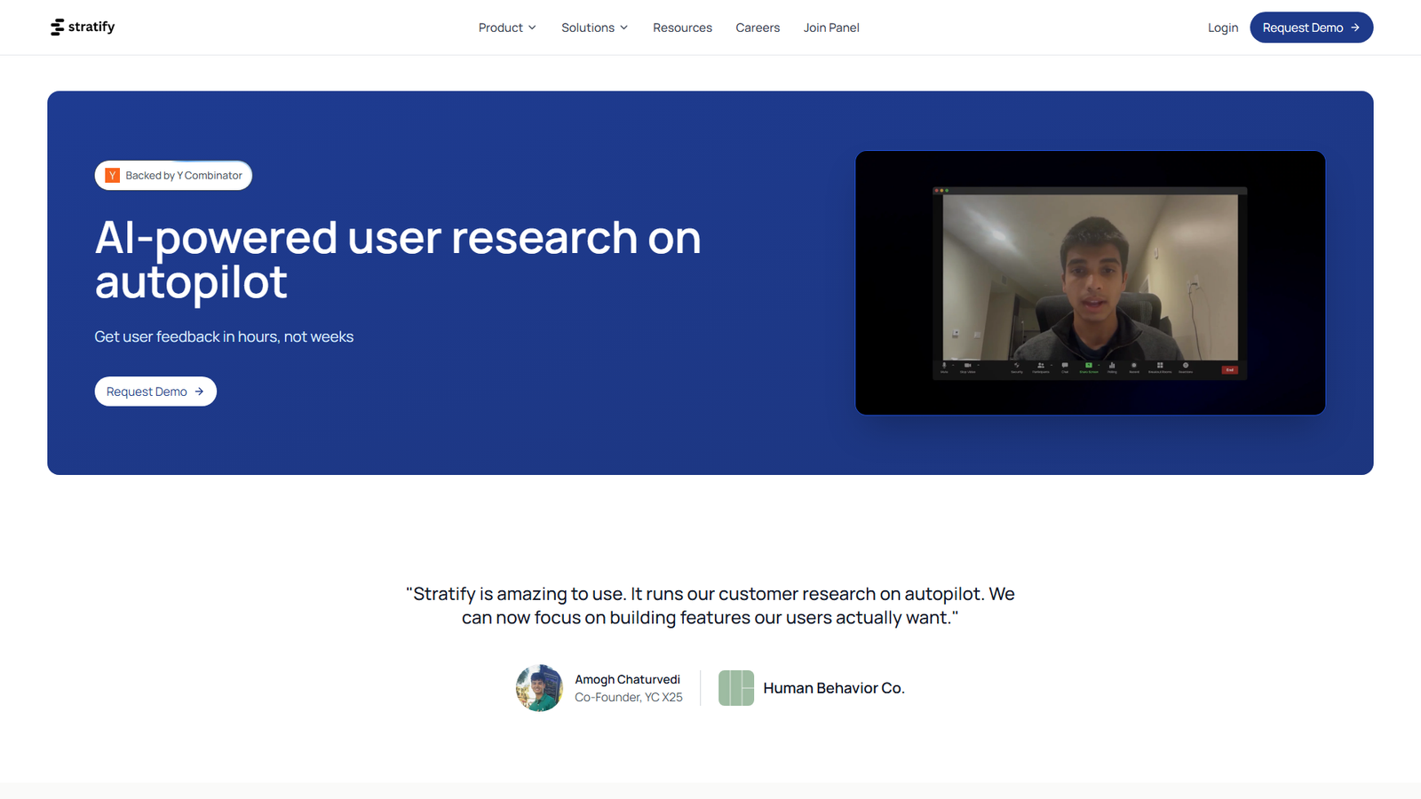Viewport: 1421px width, 799px height.
Task: Select the Chat icon in the video controls
Action: tap(1065, 364)
